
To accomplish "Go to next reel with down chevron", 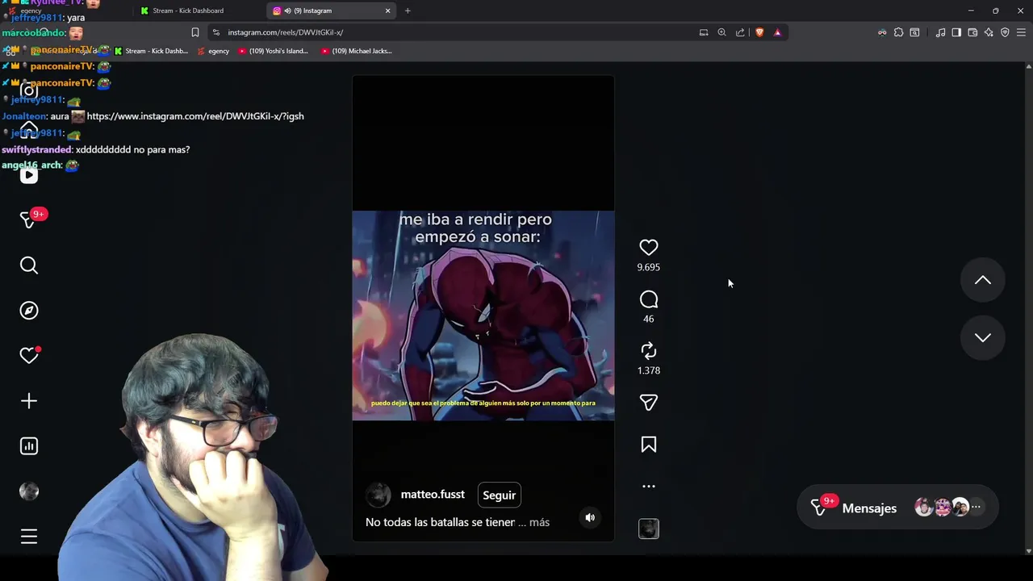I will click(x=982, y=337).
